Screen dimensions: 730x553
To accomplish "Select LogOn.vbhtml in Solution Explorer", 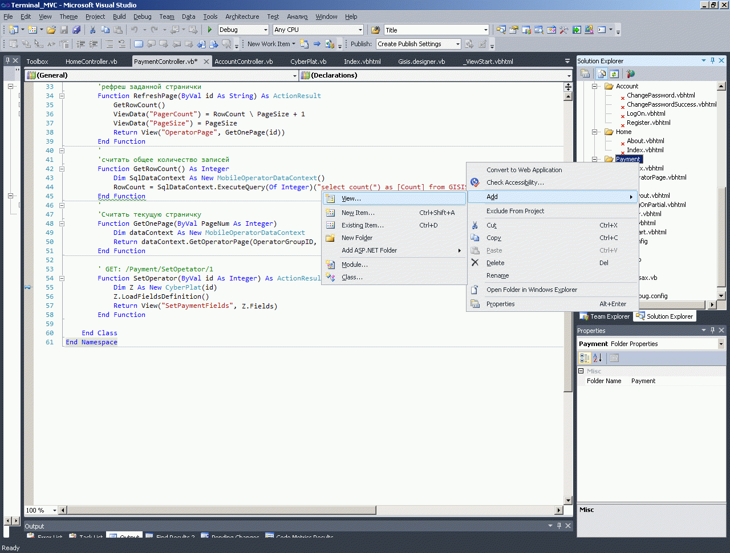I will tap(646, 113).
